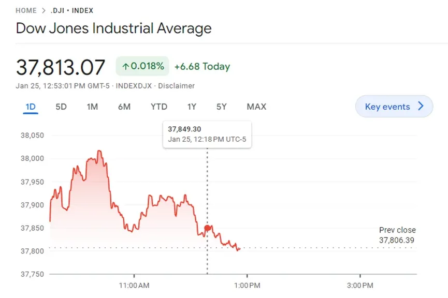Select the 1D time range tab

tap(31, 107)
